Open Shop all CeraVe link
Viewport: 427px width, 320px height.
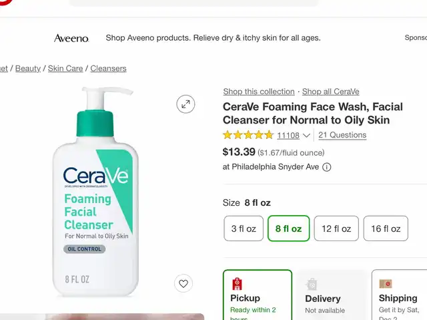330,92
